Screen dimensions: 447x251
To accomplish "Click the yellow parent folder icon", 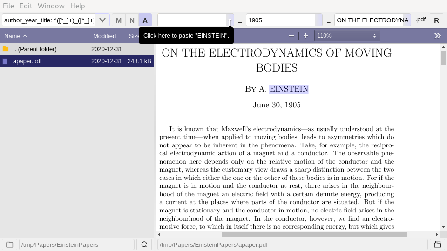I will [x=6, y=49].
